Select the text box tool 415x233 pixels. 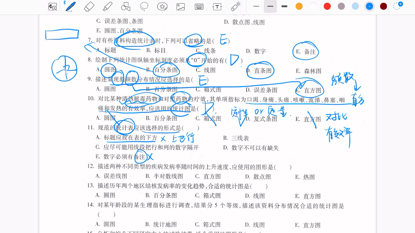click(217, 7)
